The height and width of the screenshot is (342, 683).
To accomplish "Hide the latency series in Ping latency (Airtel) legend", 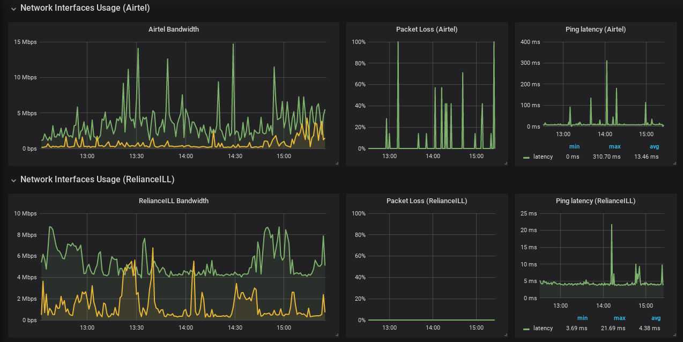I will tap(542, 157).
